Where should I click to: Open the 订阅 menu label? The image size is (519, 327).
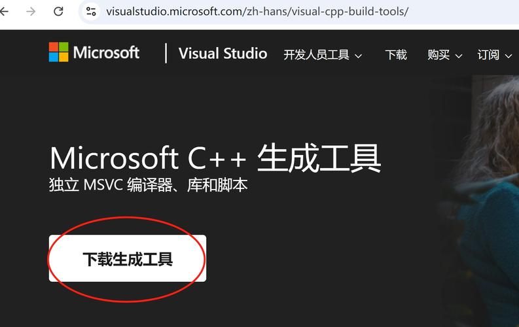click(488, 55)
